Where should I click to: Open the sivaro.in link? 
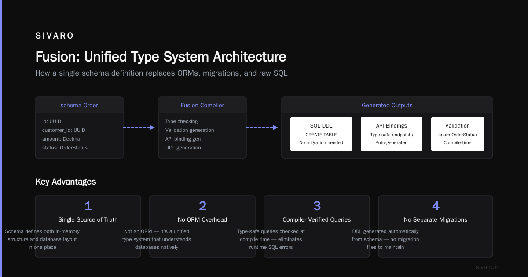[488, 267]
